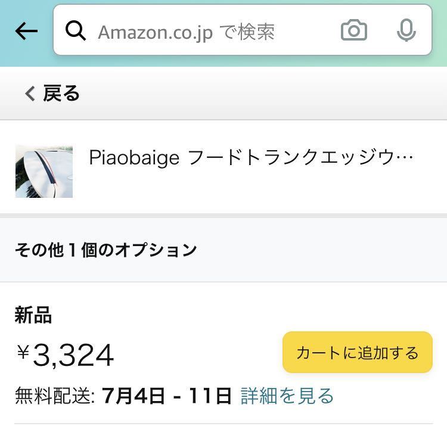Open camera search with the camera icon
The width and height of the screenshot is (447, 438).
click(x=354, y=30)
